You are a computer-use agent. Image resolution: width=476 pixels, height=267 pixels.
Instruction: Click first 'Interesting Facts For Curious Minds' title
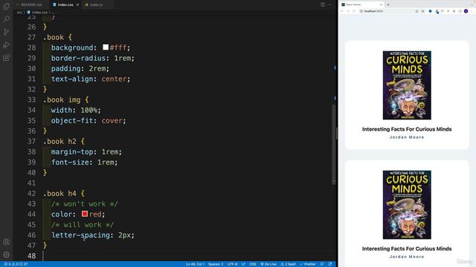pyautogui.click(x=407, y=129)
